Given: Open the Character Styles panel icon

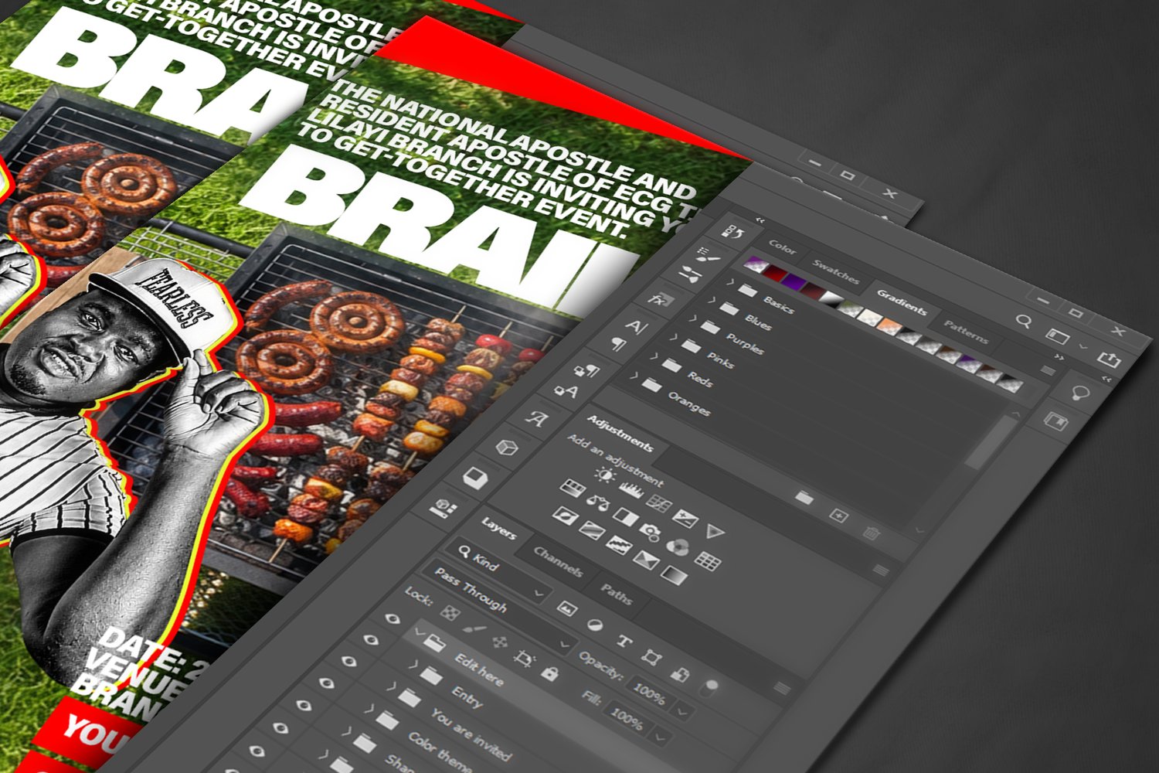Looking at the screenshot, I should [566, 392].
